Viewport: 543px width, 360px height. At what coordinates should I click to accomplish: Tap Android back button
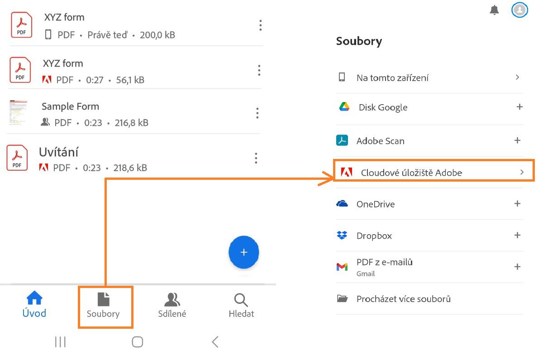click(x=215, y=342)
